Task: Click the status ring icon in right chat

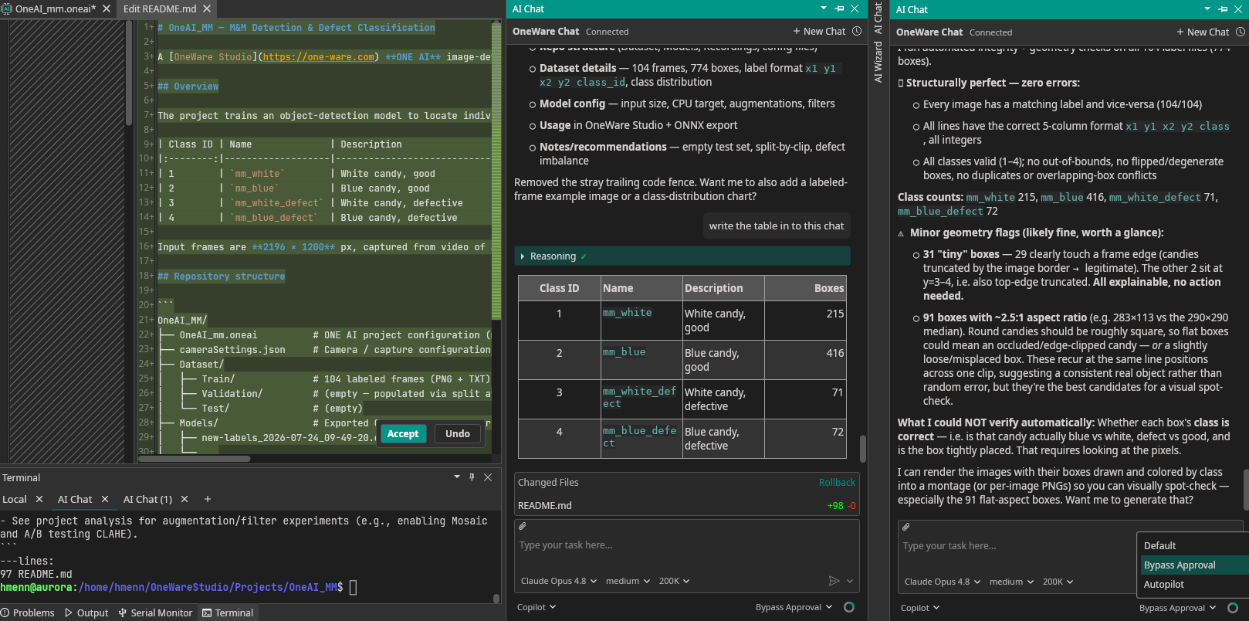Action: (x=1233, y=608)
